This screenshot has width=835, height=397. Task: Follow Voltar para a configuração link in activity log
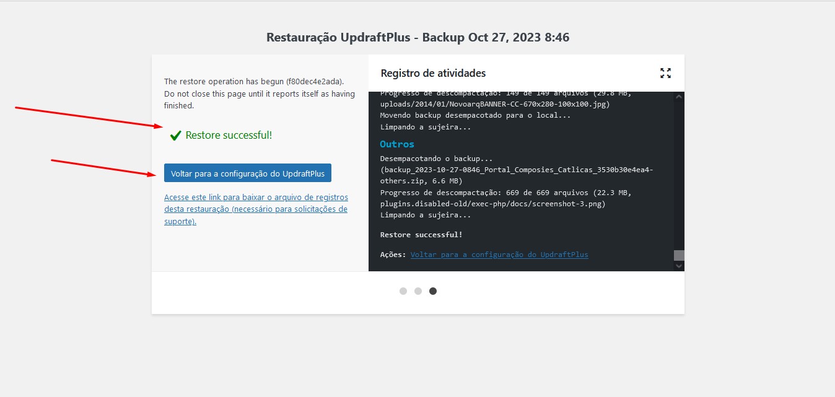[499, 255]
